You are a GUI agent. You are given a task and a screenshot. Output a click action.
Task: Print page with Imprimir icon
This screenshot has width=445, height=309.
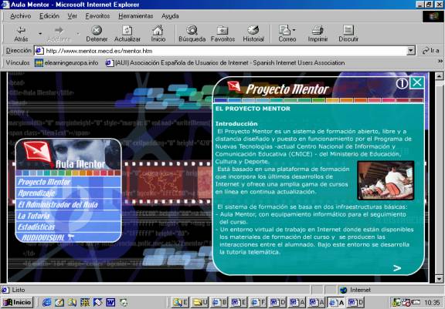click(318, 34)
